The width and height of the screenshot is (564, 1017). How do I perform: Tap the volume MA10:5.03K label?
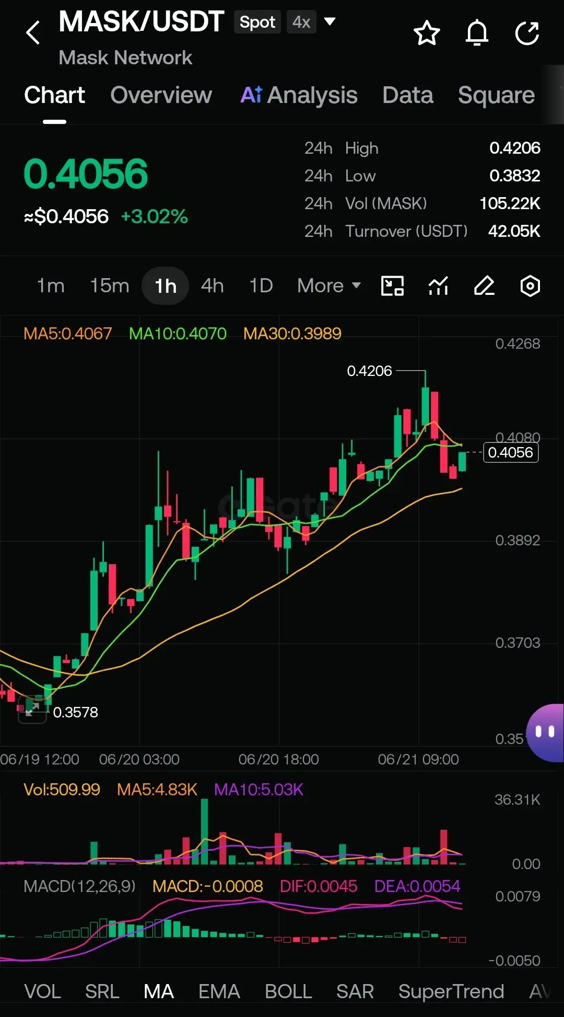point(258,790)
